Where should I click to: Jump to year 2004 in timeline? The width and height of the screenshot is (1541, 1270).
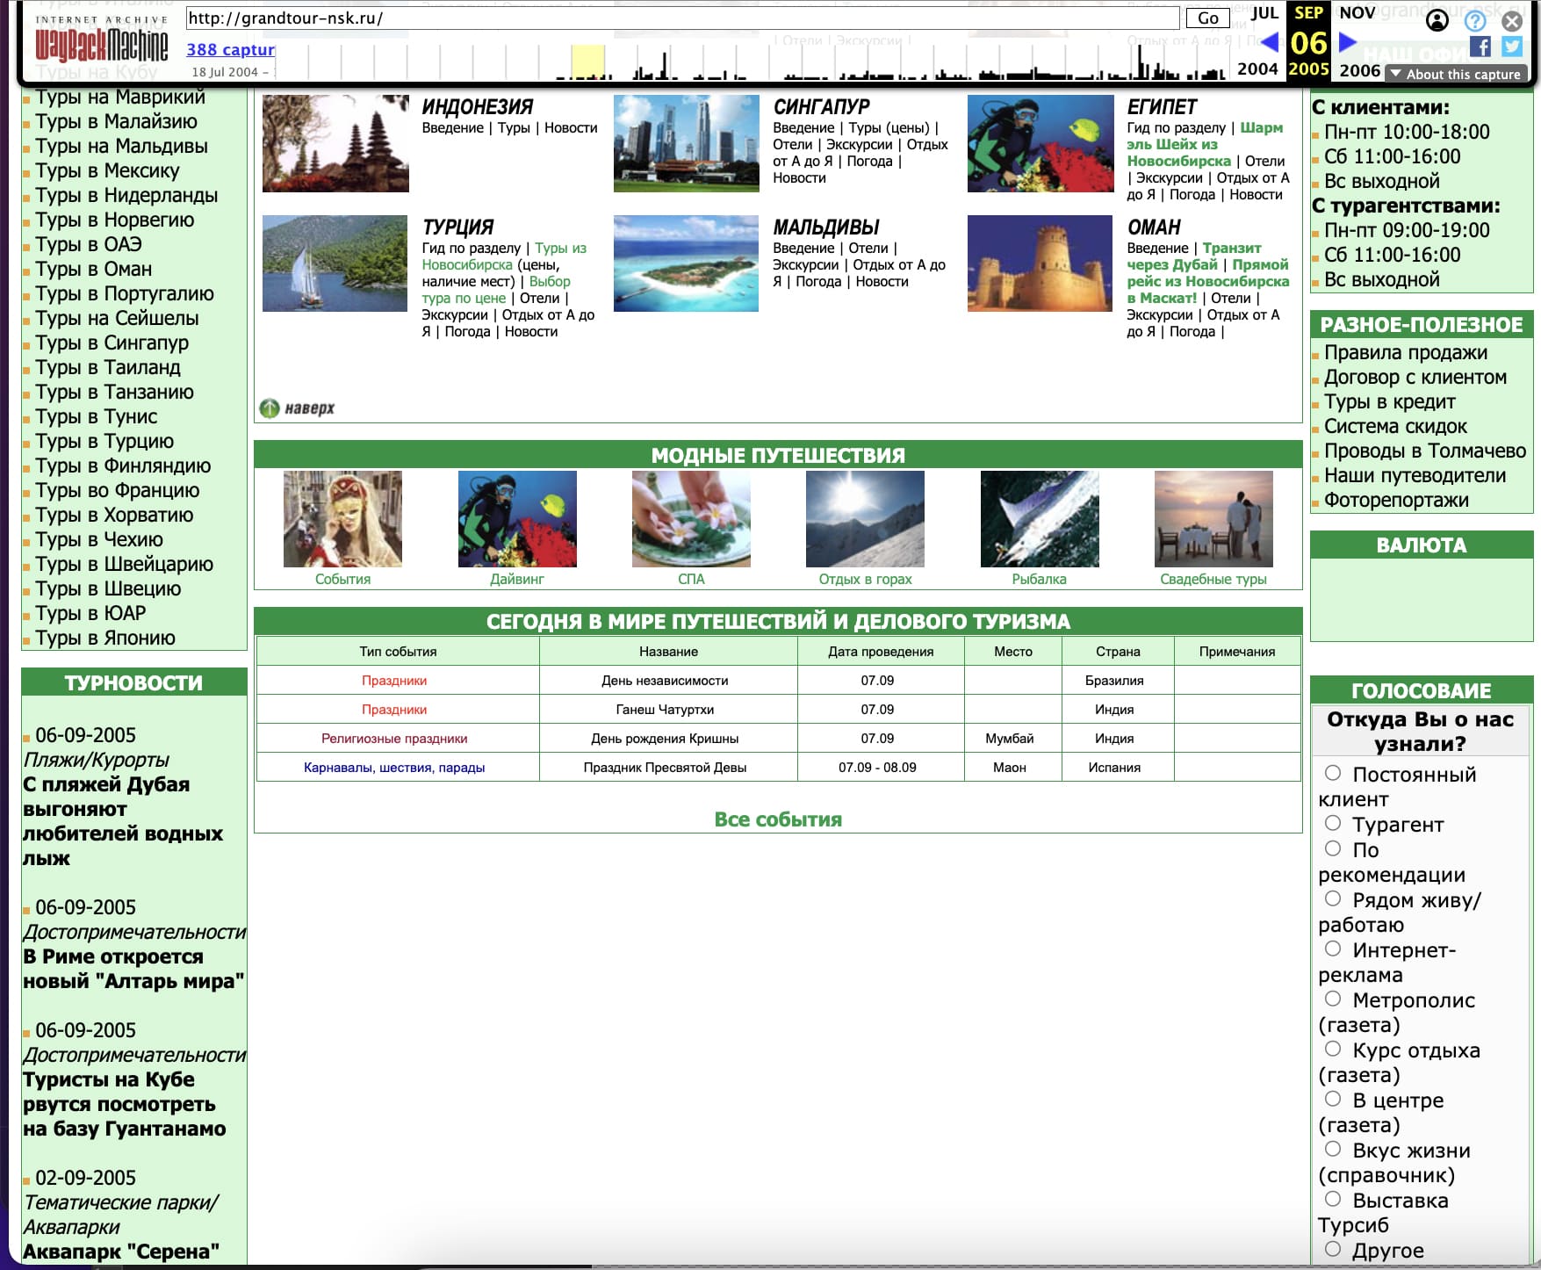[1257, 69]
